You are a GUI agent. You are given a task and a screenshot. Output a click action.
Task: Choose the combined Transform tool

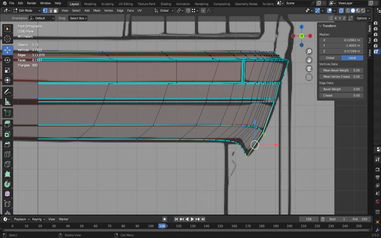point(7,80)
